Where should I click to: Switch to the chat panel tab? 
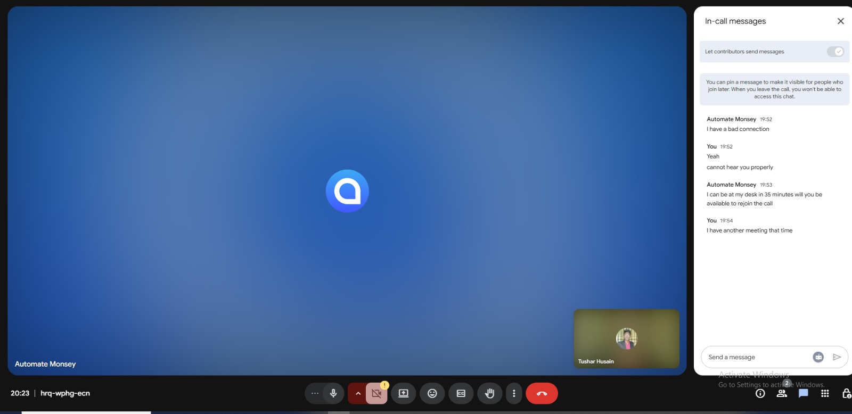tap(804, 393)
